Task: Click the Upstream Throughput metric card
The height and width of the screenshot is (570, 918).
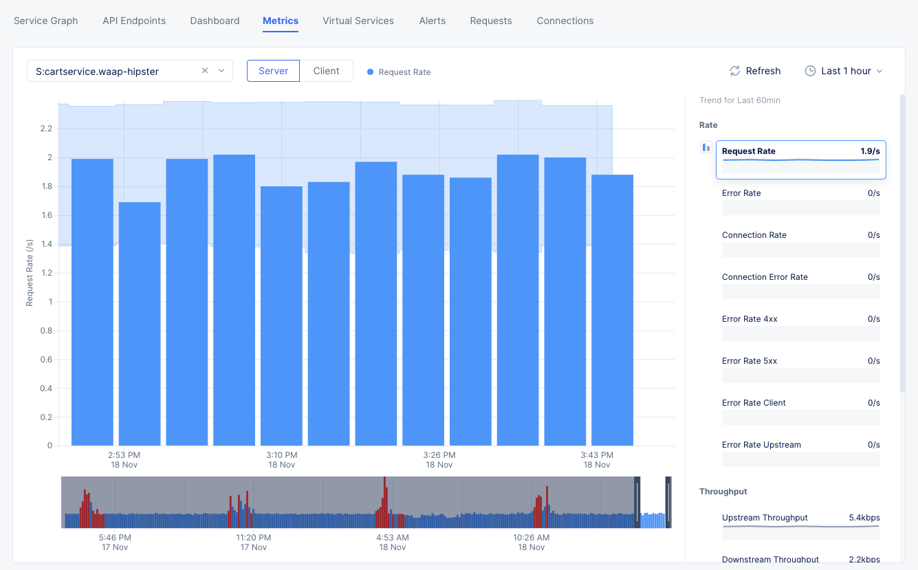Action: (x=800, y=525)
